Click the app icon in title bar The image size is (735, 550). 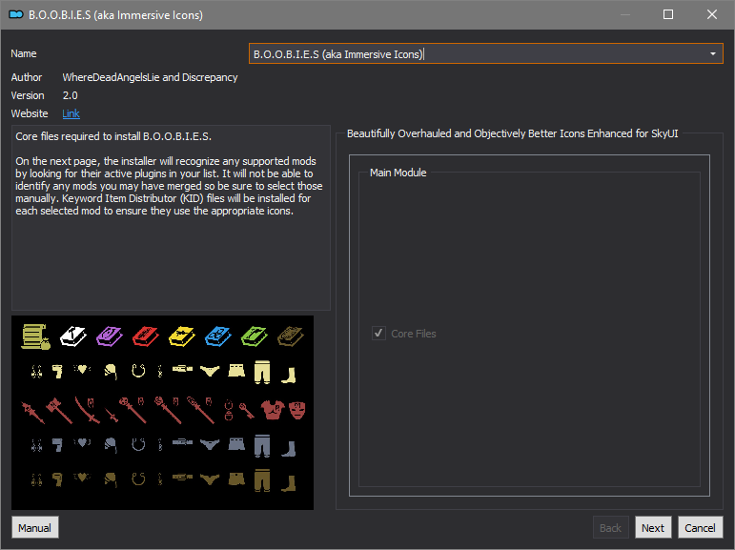[x=16, y=15]
